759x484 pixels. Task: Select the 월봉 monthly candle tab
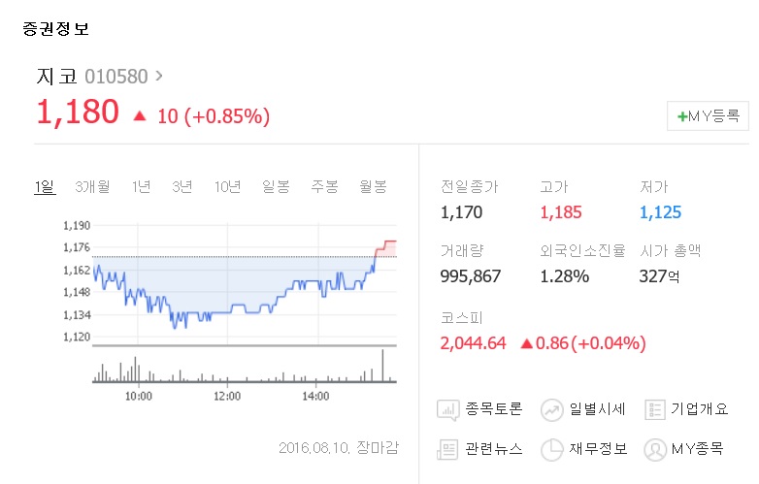click(x=373, y=187)
